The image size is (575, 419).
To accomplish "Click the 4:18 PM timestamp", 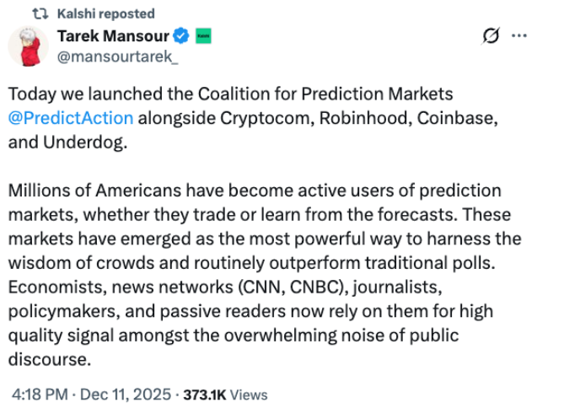I will pos(39,395).
